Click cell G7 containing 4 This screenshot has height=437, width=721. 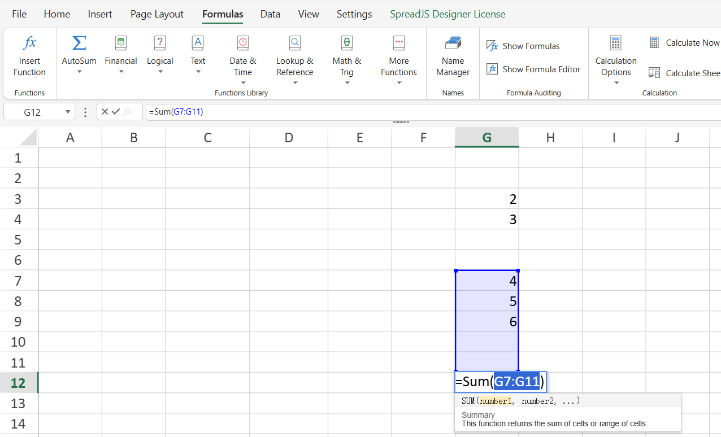pos(487,281)
